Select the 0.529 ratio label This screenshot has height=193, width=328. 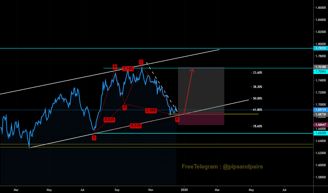109,120
